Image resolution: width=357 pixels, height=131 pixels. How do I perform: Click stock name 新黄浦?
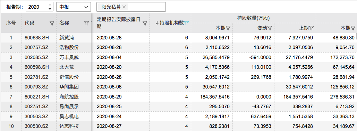click(67, 38)
